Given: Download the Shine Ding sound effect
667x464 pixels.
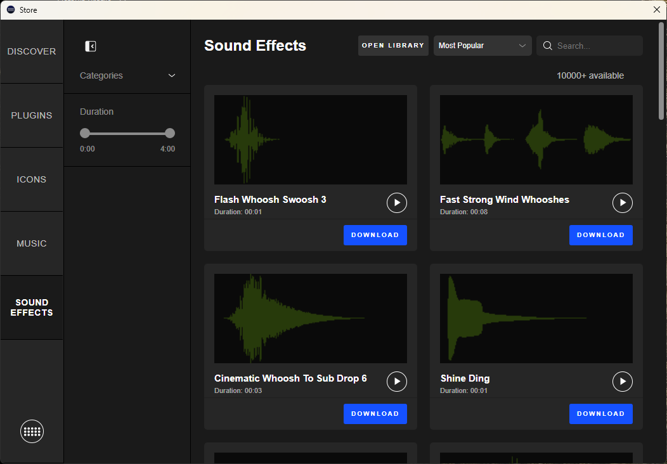Looking at the screenshot, I should pyautogui.click(x=601, y=414).
